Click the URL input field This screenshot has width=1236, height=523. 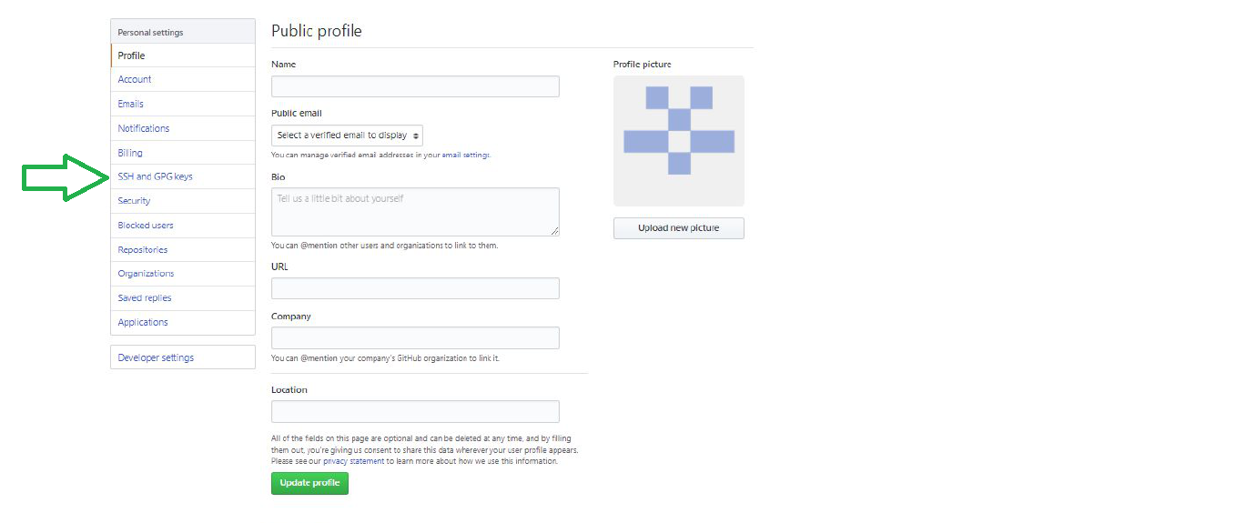[415, 288]
